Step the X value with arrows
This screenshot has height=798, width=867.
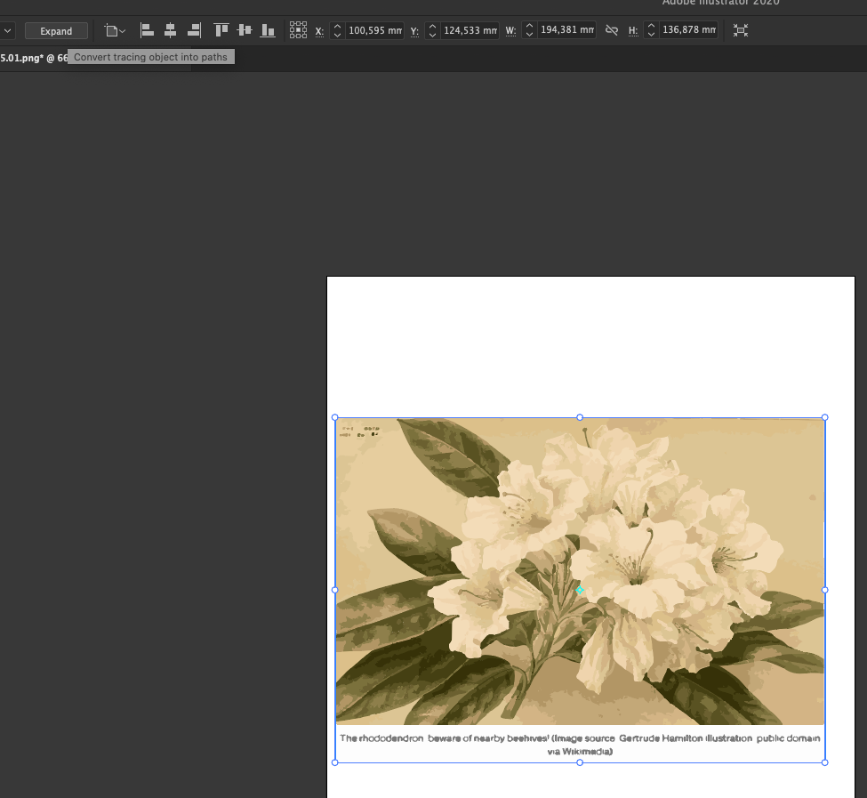[x=337, y=30]
